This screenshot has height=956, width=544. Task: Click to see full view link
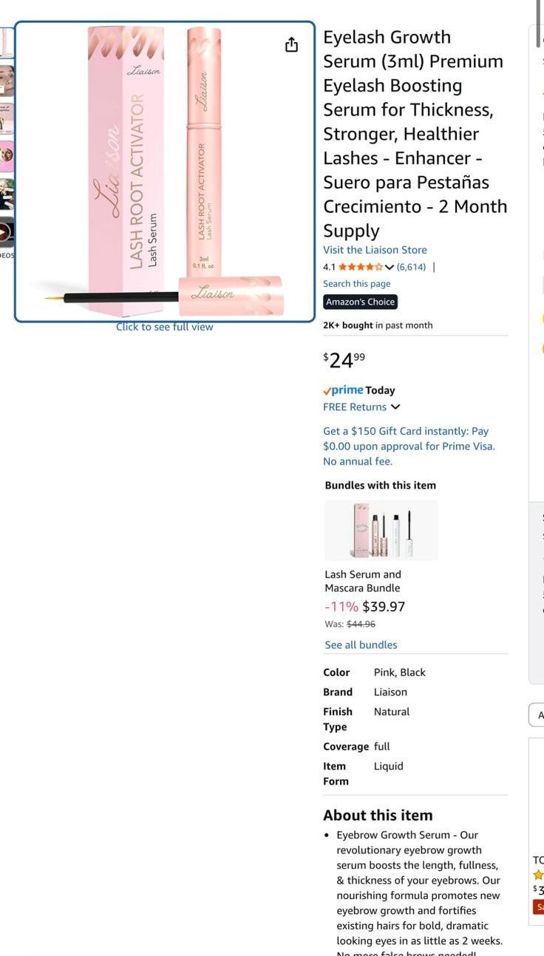click(164, 327)
